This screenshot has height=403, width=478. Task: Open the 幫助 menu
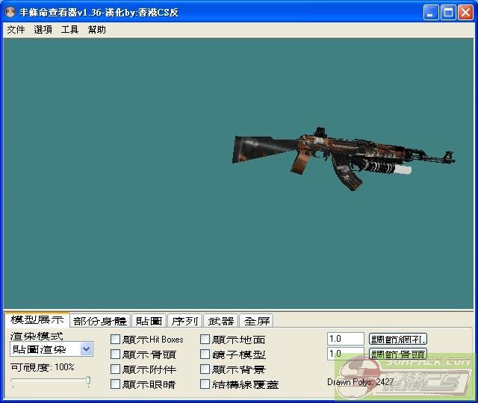pyautogui.click(x=97, y=30)
